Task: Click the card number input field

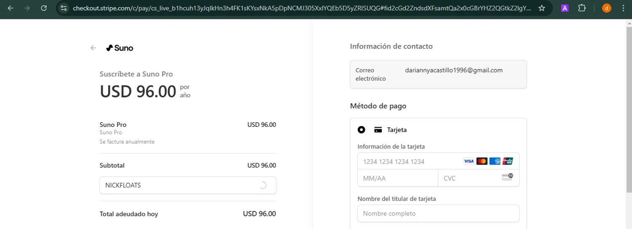Action: (x=409, y=161)
